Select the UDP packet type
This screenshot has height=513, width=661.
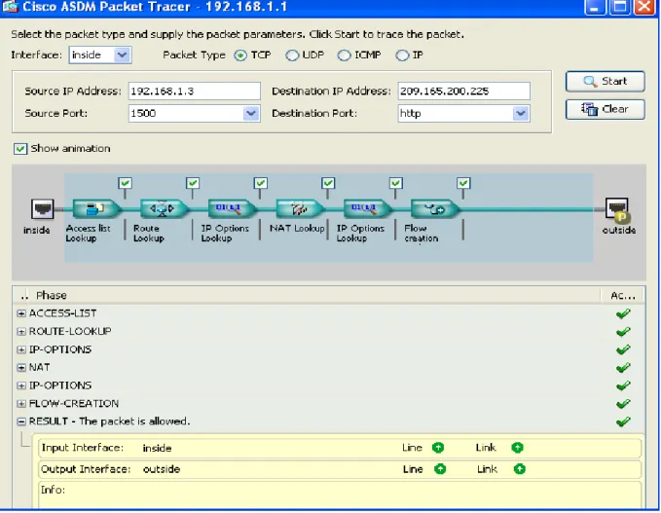[292, 55]
